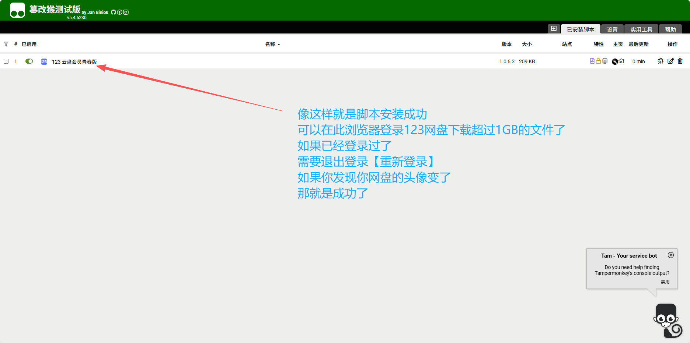
Task: Switch to the 设置 tab
Action: point(612,29)
